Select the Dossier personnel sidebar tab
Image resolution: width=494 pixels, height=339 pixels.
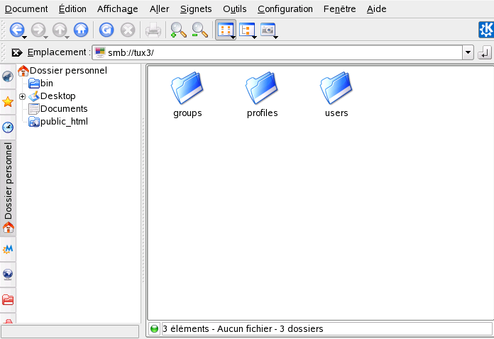(x=8, y=188)
